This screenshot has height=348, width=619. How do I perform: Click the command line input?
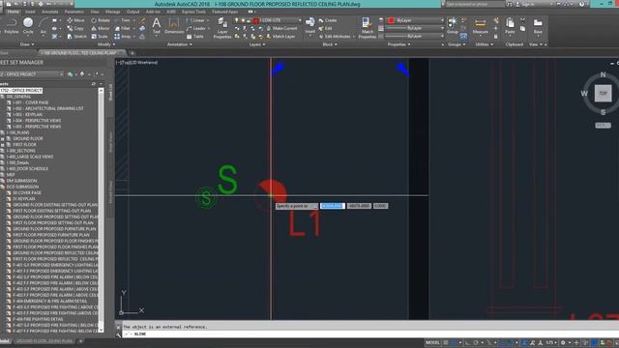[371, 333]
